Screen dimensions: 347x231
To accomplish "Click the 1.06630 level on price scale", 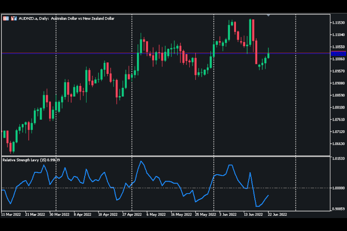I will (x=338, y=144).
